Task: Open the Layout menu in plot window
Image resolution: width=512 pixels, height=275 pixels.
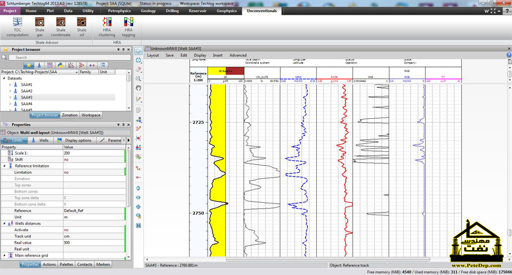Action: (153, 56)
